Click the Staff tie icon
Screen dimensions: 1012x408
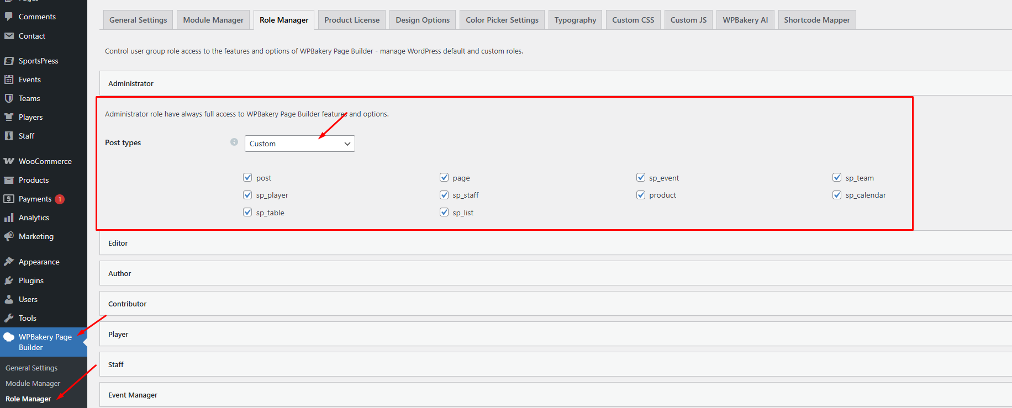click(x=9, y=136)
